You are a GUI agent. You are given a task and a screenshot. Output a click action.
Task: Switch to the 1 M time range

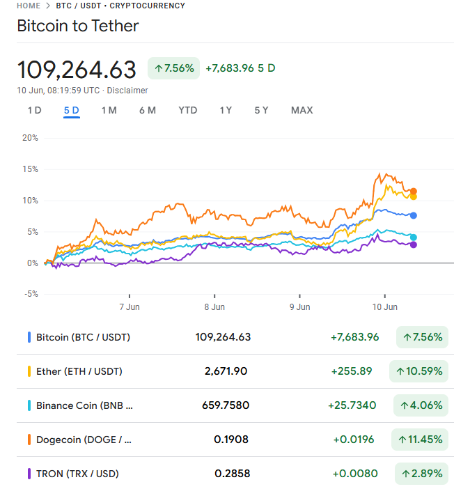tap(109, 110)
